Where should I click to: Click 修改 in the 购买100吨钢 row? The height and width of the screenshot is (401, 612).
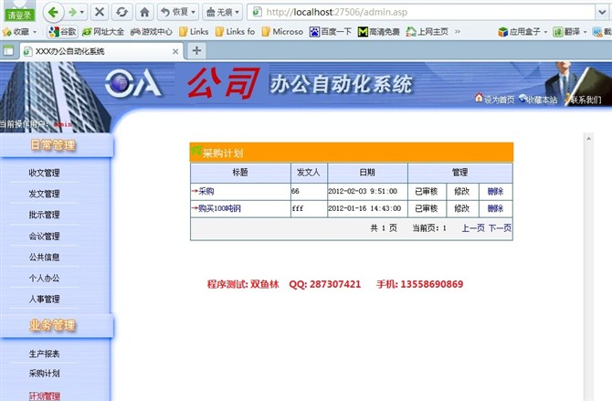(x=461, y=208)
